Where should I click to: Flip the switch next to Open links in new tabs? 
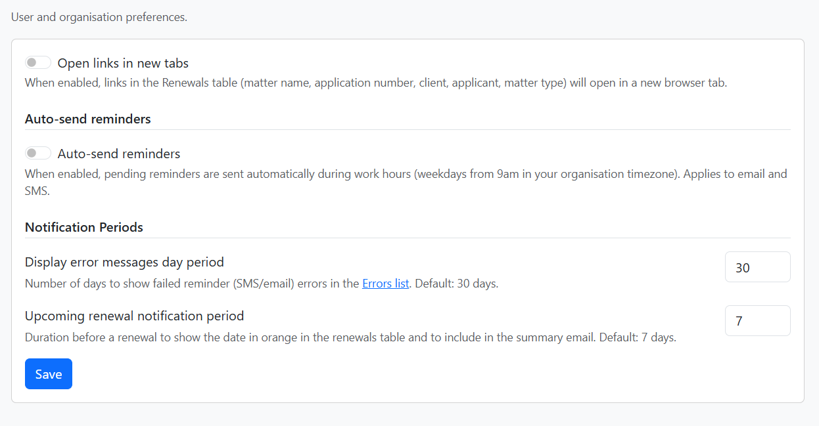point(37,62)
